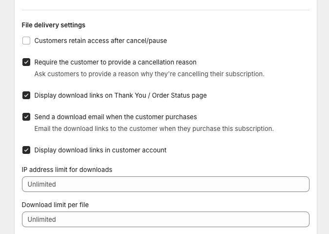Click "Display download links in customer account" label text
The height and width of the screenshot is (234, 329).
(x=100, y=150)
